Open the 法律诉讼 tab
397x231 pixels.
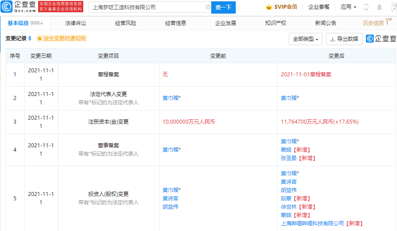[75, 23]
